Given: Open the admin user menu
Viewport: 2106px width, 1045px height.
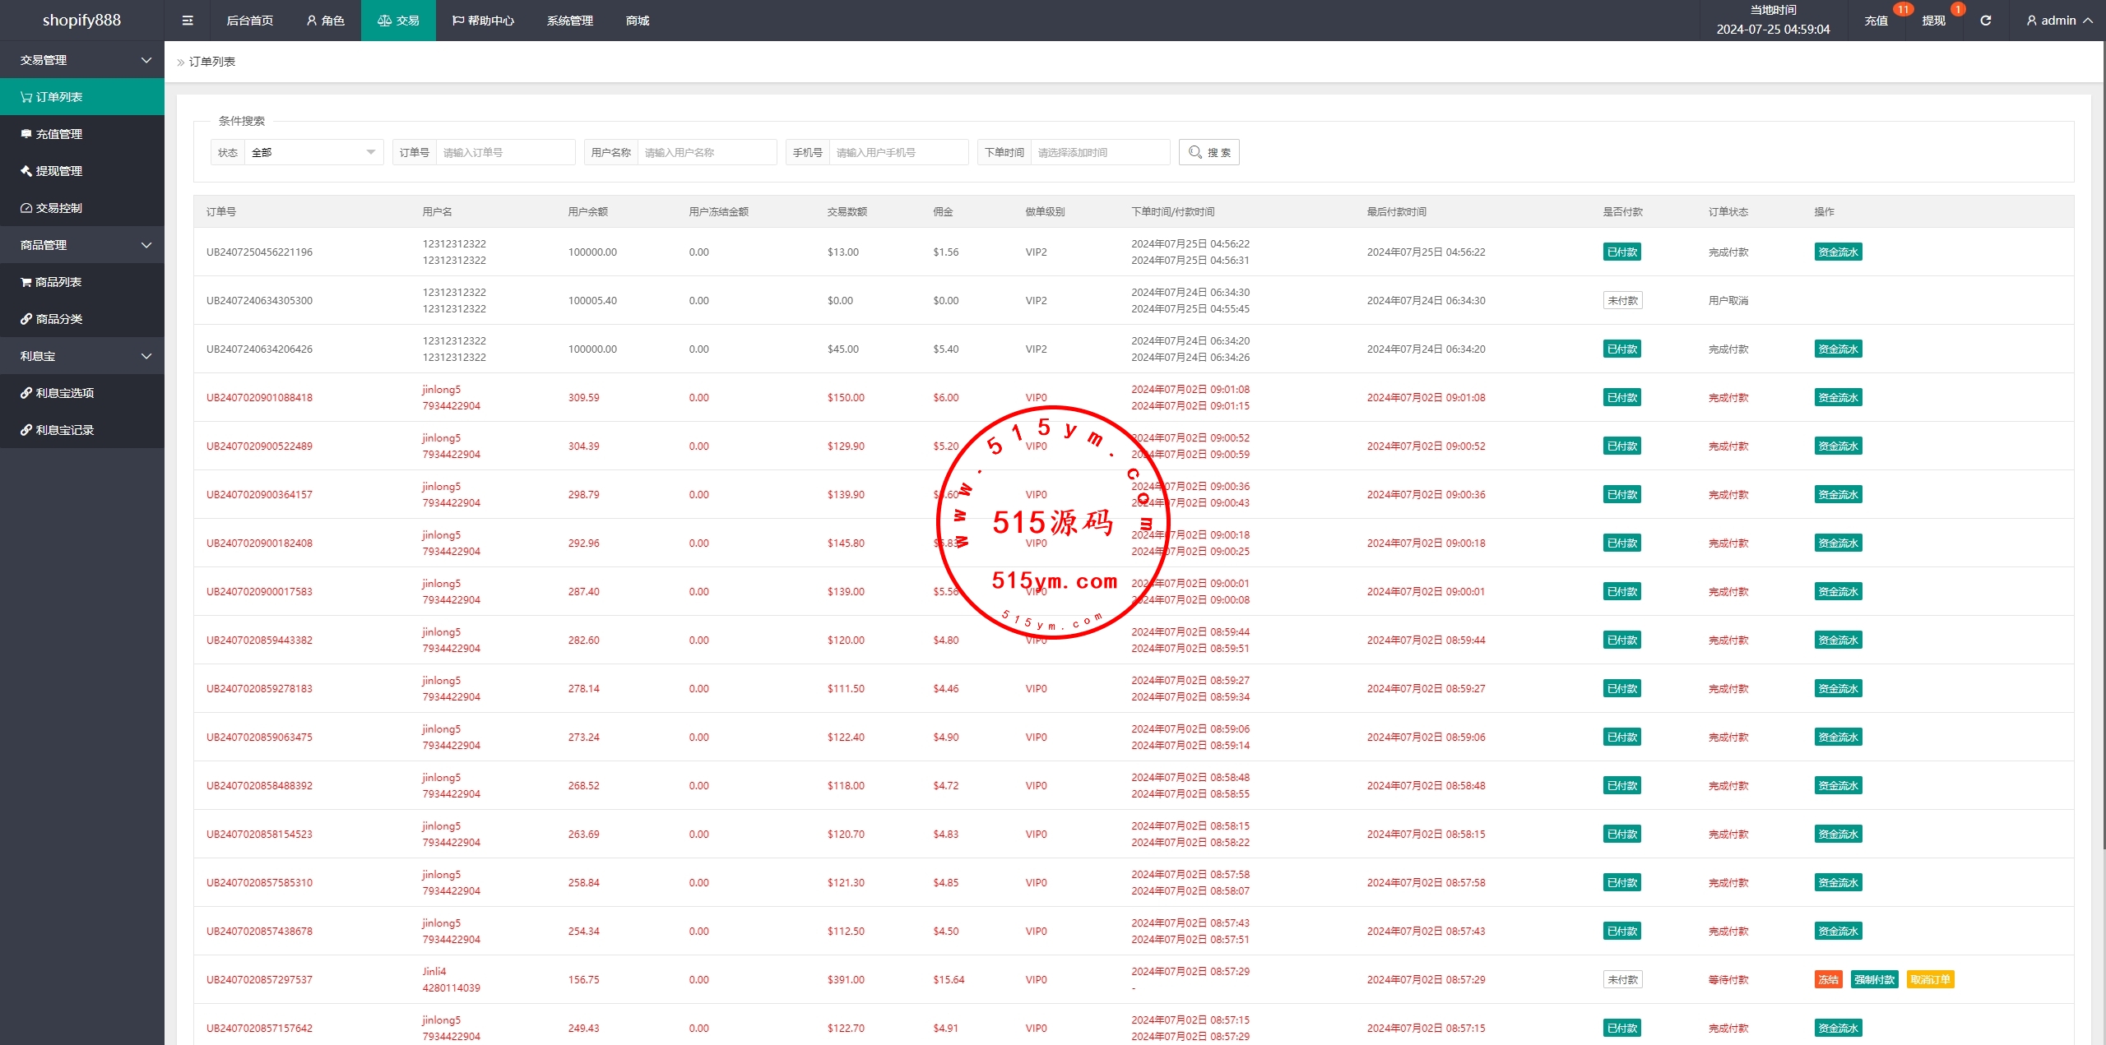Looking at the screenshot, I should (x=2058, y=21).
